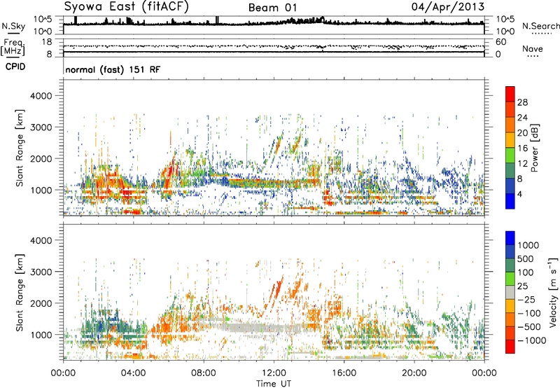
Task: Click the "20" label on power colorbar
Action: tap(522, 133)
